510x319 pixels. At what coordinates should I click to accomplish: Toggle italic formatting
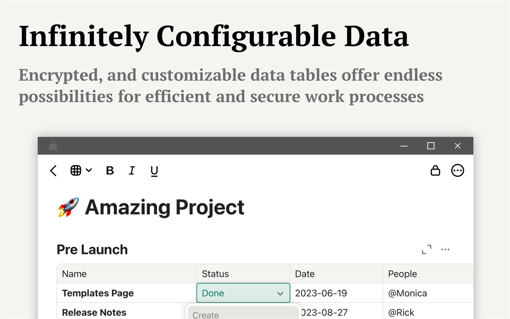click(132, 171)
